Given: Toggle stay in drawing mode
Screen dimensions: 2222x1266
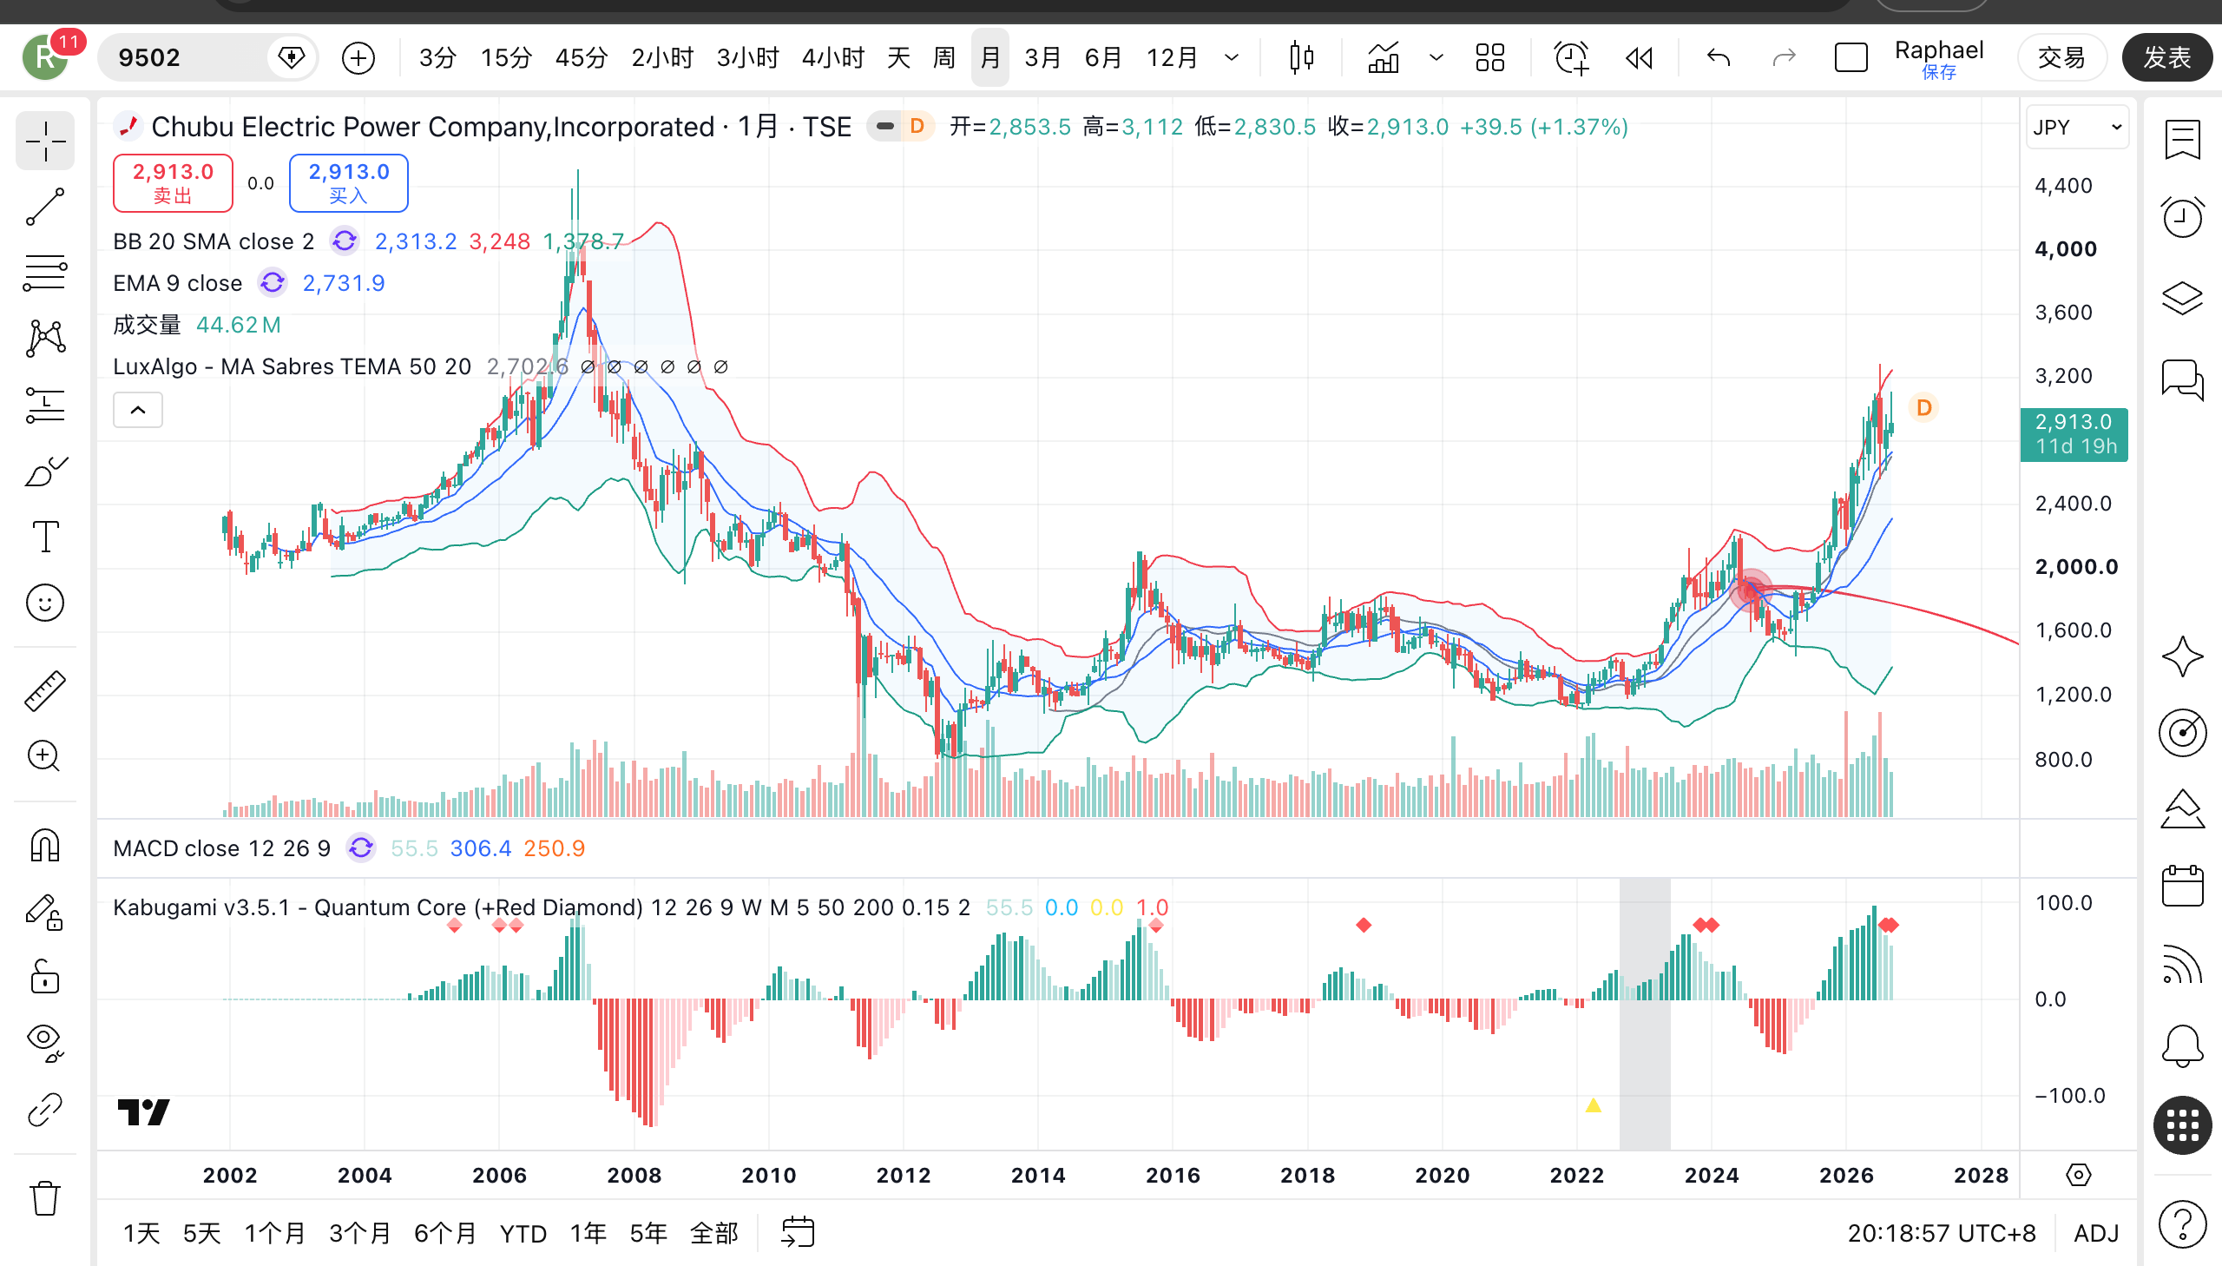Looking at the screenshot, I should tap(45, 912).
